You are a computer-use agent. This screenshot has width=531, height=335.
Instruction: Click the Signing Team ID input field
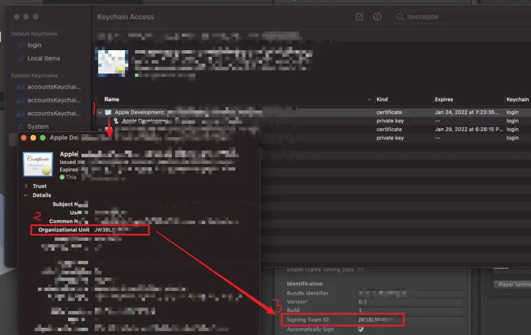pos(410,320)
